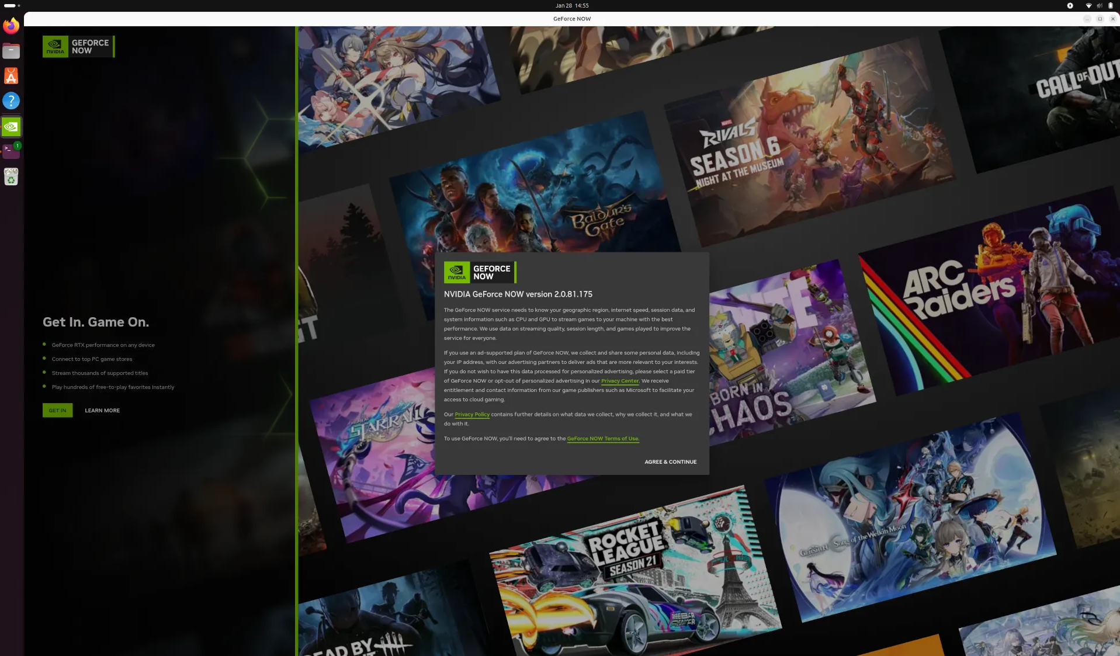Click the Get In. Game On. heading
This screenshot has width=1120, height=656.
coord(96,322)
